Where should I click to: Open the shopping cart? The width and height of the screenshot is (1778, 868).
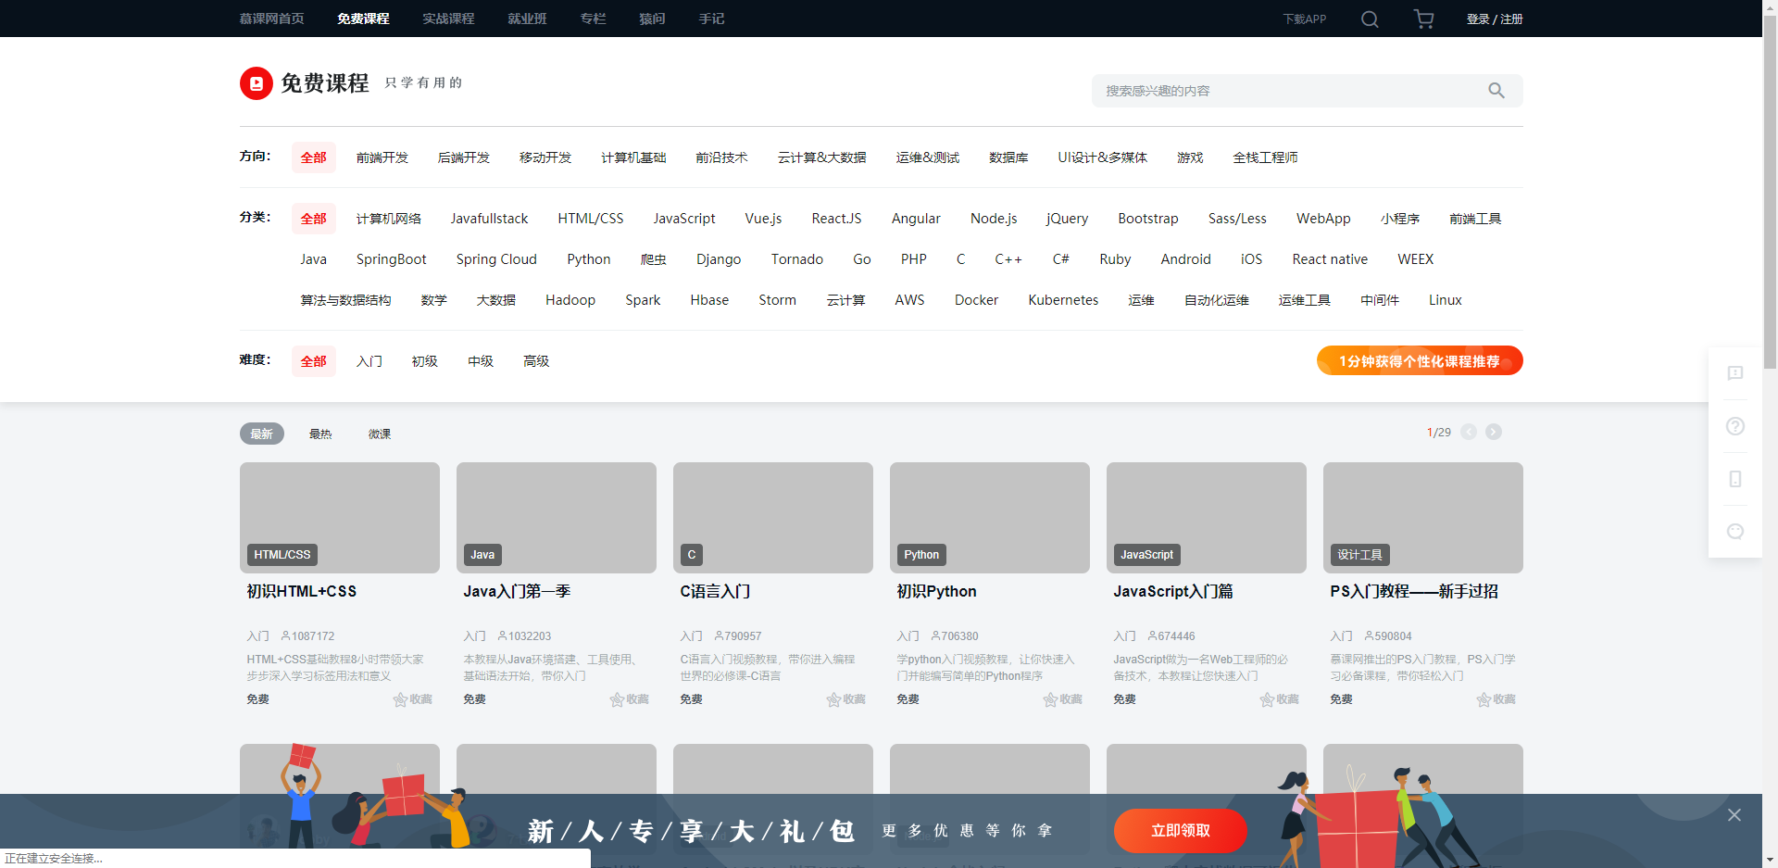1423,19
